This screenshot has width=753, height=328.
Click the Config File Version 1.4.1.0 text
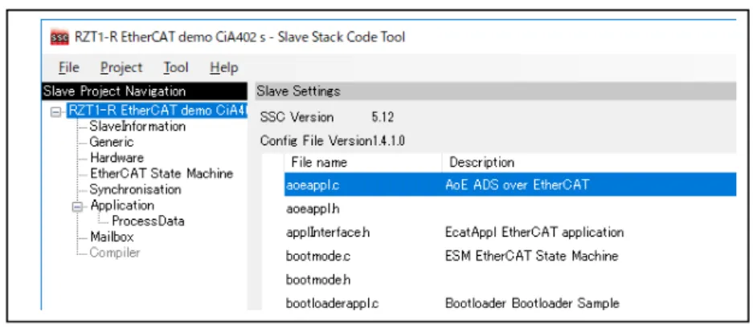(333, 141)
